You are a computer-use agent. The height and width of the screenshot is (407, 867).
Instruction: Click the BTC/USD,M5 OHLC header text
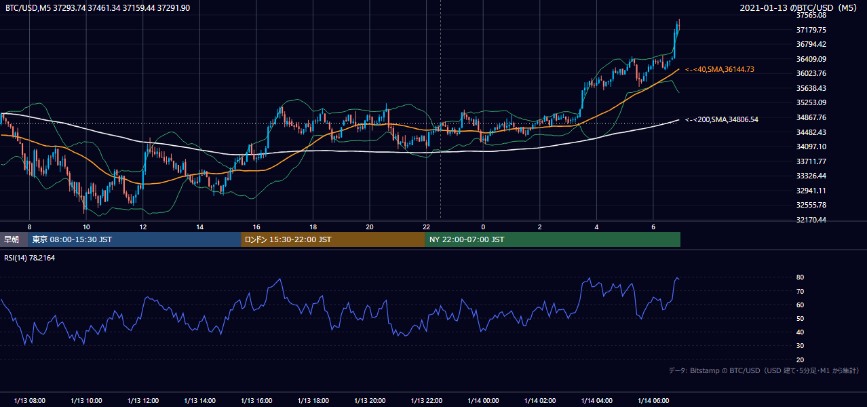[98, 7]
